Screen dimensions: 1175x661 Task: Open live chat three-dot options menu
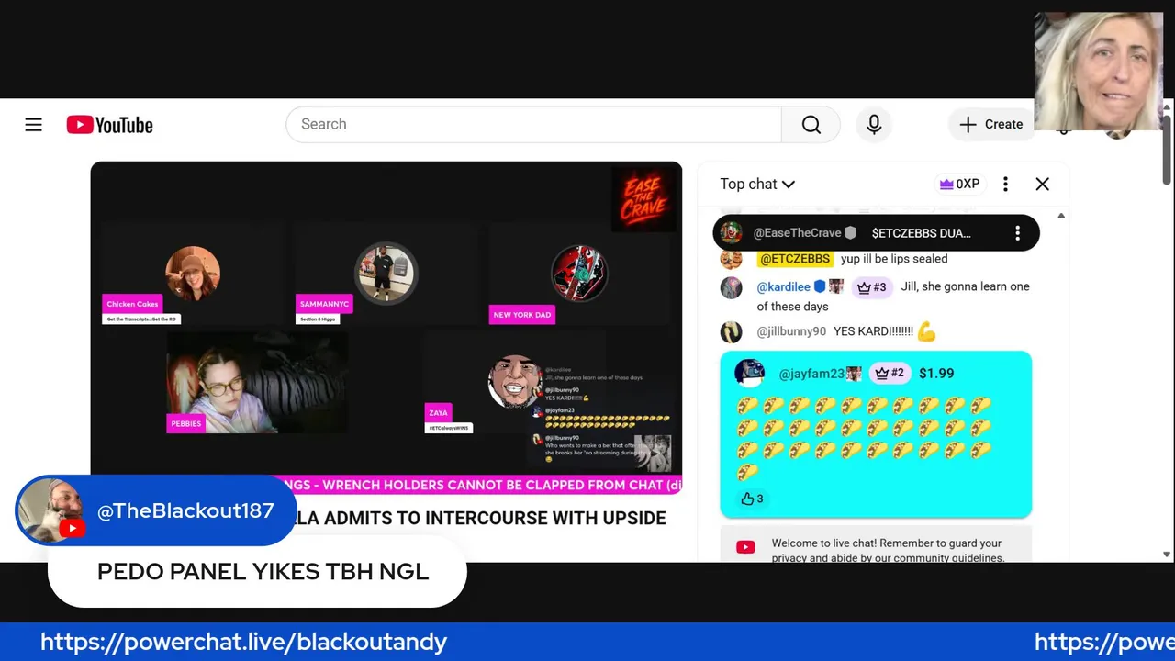click(x=1005, y=184)
